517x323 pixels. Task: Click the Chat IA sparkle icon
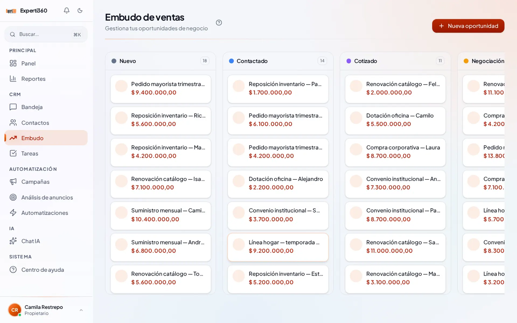coord(13,241)
